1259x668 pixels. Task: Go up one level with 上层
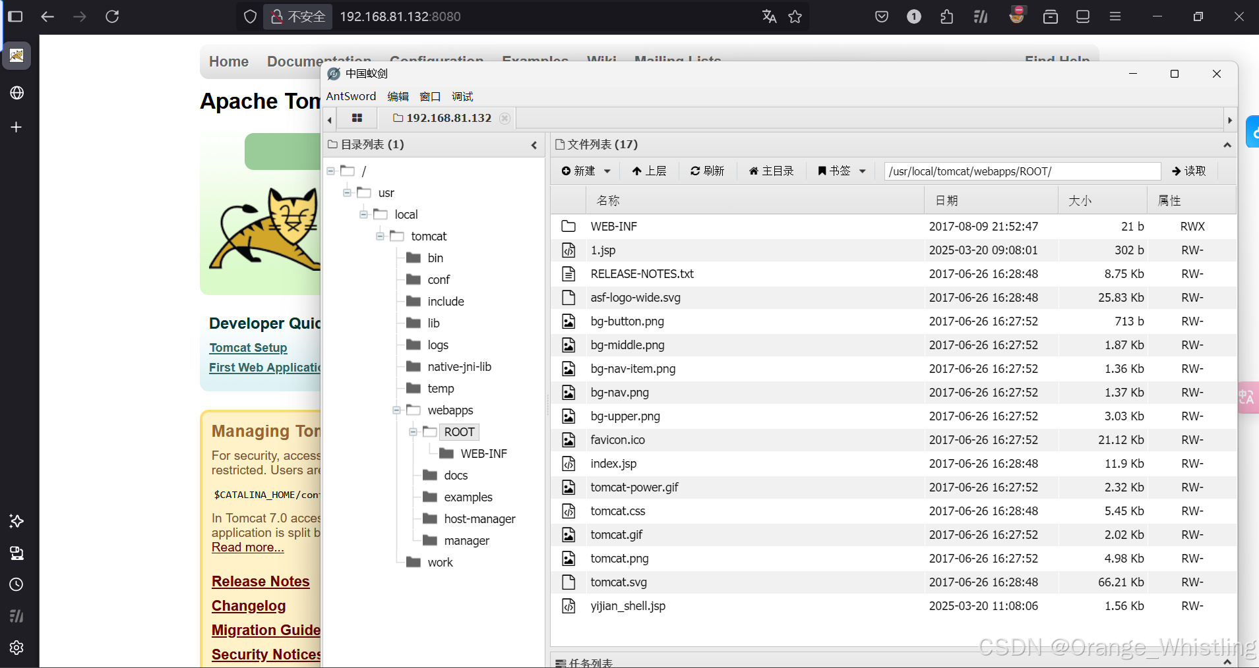point(649,171)
